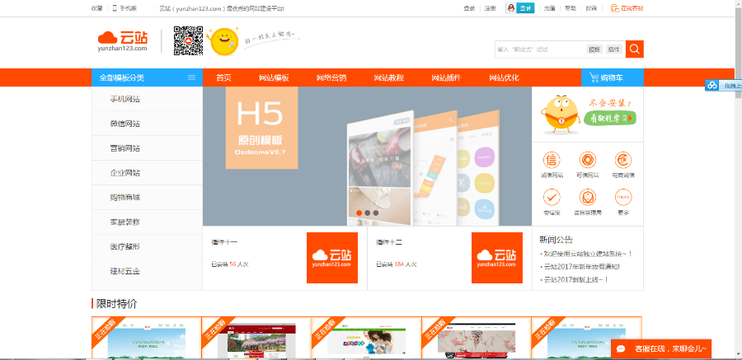Open the 网站教程 nav tab
Image resolution: width=742 pixels, height=360 pixels.
(x=389, y=77)
